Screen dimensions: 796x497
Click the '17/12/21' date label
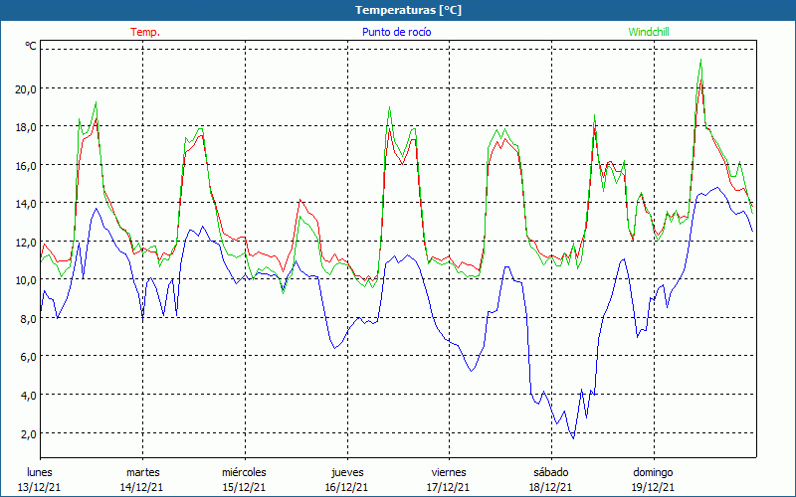point(450,487)
